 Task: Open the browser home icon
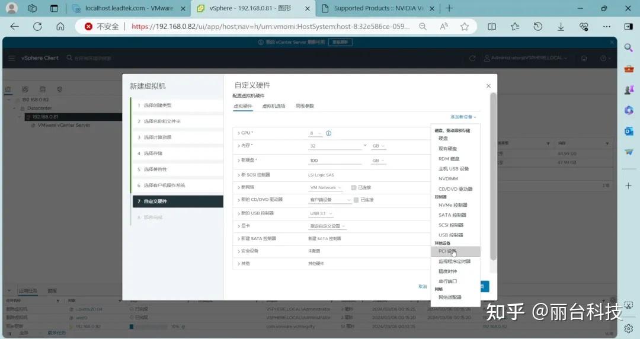pos(60,27)
